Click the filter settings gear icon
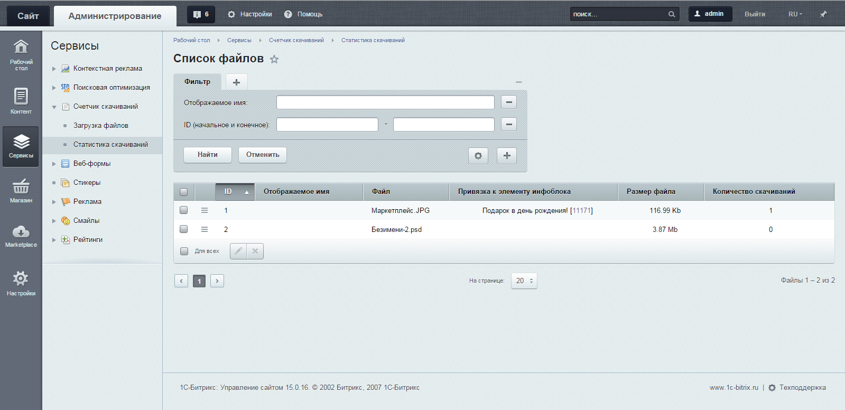This screenshot has width=845, height=410. [478, 155]
